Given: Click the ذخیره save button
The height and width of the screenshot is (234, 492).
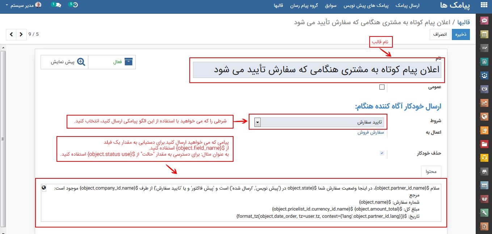Looking at the screenshot, I should (x=461, y=34).
